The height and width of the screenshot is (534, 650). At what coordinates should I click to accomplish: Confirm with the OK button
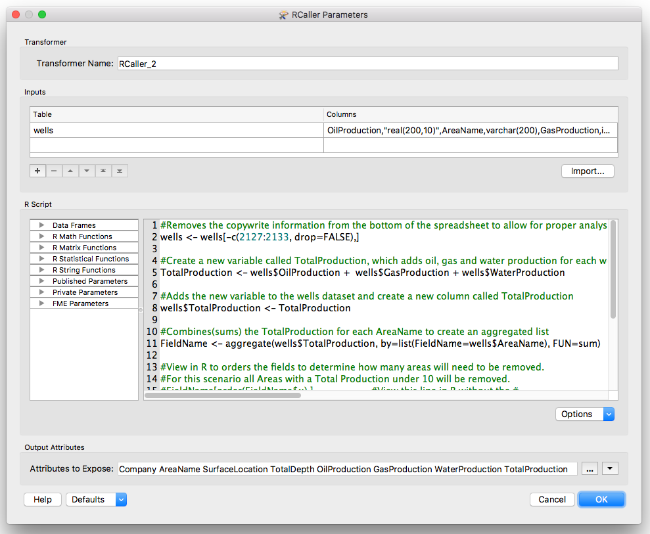click(601, 500)
